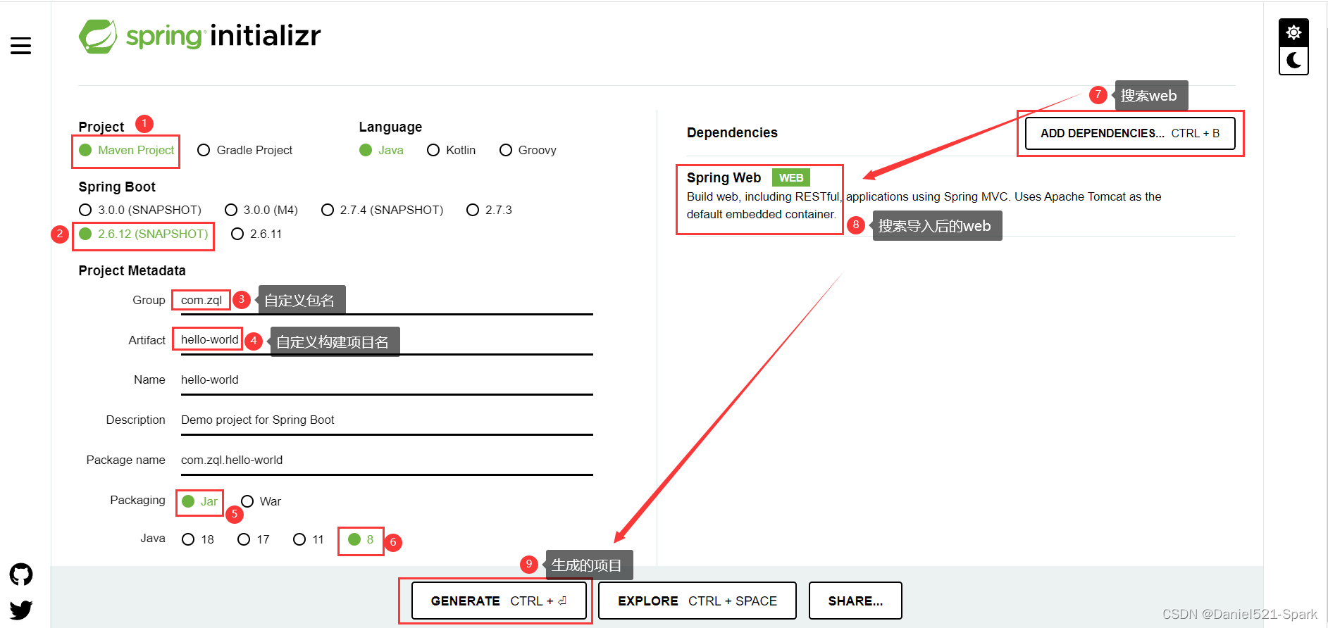This screenshot has height=628, width=1328.
Task: Switch to light theme sun icon
Action: tap(1293, 32)
